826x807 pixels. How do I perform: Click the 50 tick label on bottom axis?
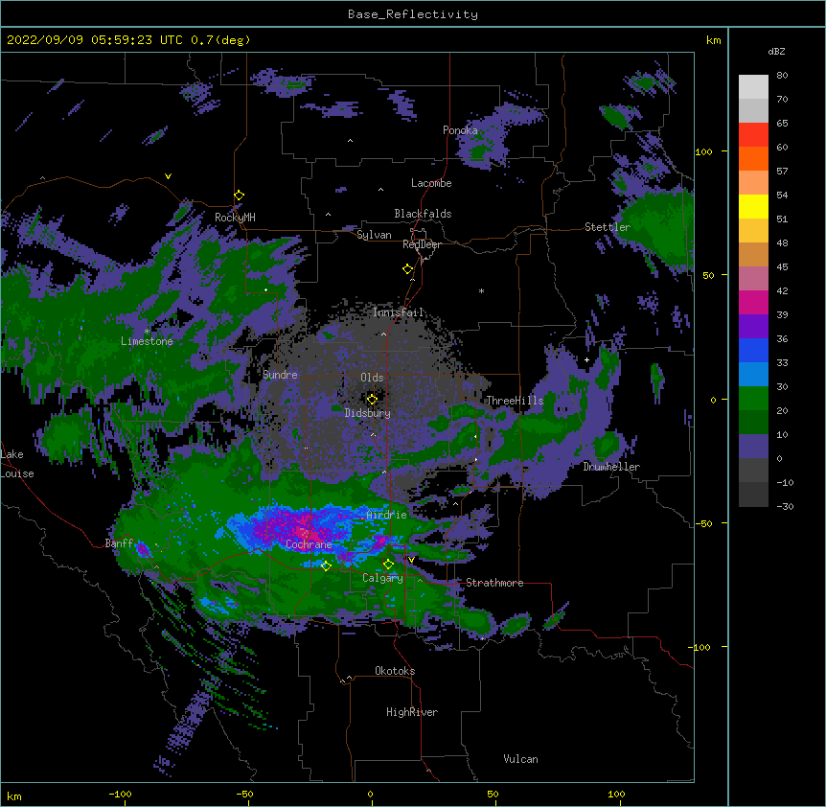(493, 794)
